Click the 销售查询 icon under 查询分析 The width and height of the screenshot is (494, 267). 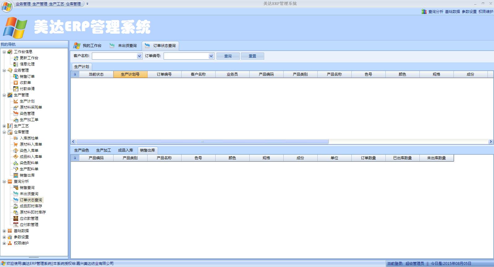(16, 188)
